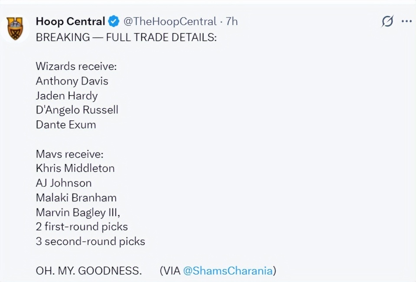Click the blue verified badge
The height and width of the screenshot is (282, 416).
114,21
